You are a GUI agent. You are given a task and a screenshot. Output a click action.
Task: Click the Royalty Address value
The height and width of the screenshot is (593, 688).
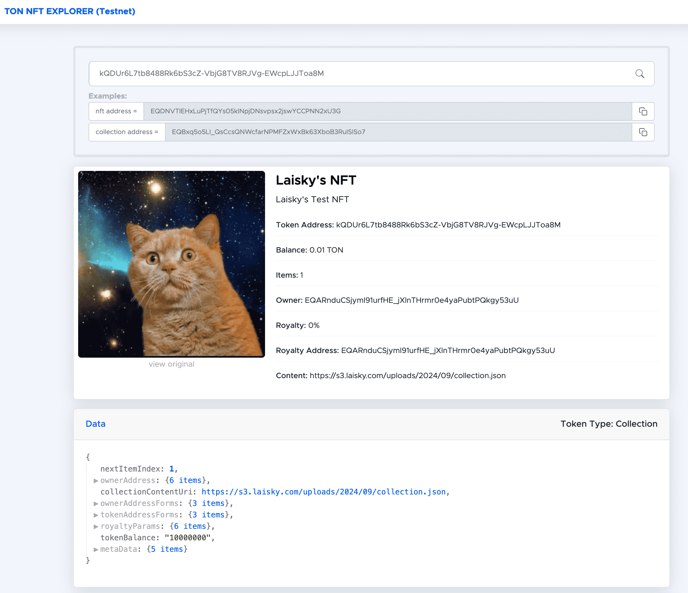[x=448, y=351]
